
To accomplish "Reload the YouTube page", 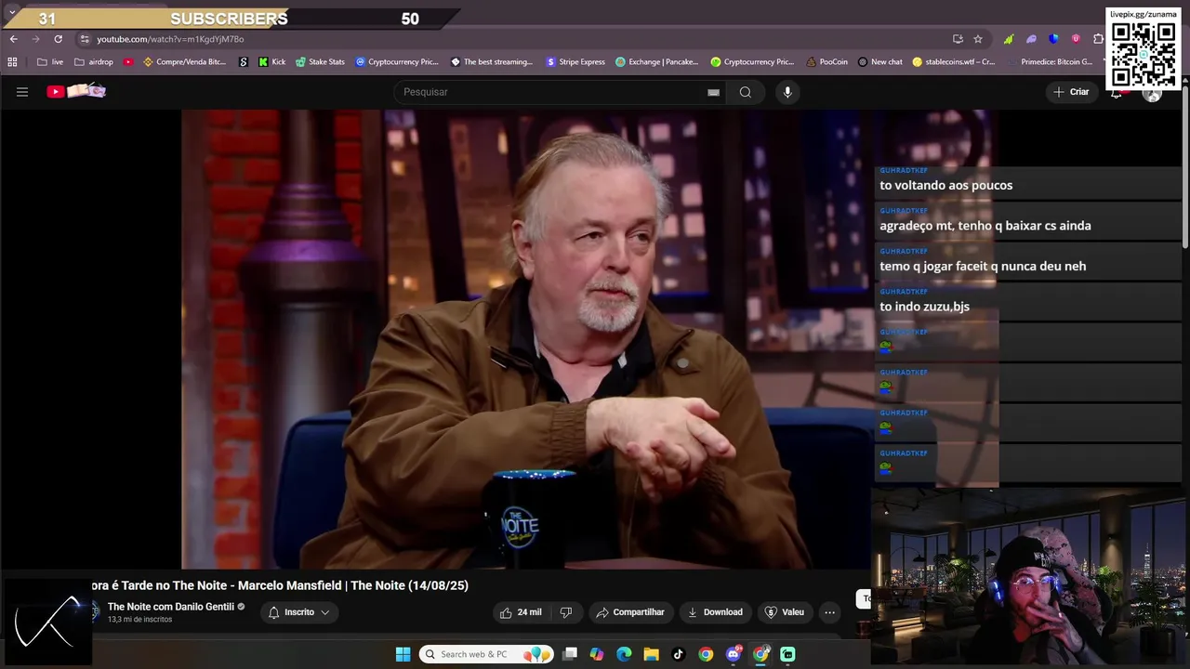I will coord(58,39).
